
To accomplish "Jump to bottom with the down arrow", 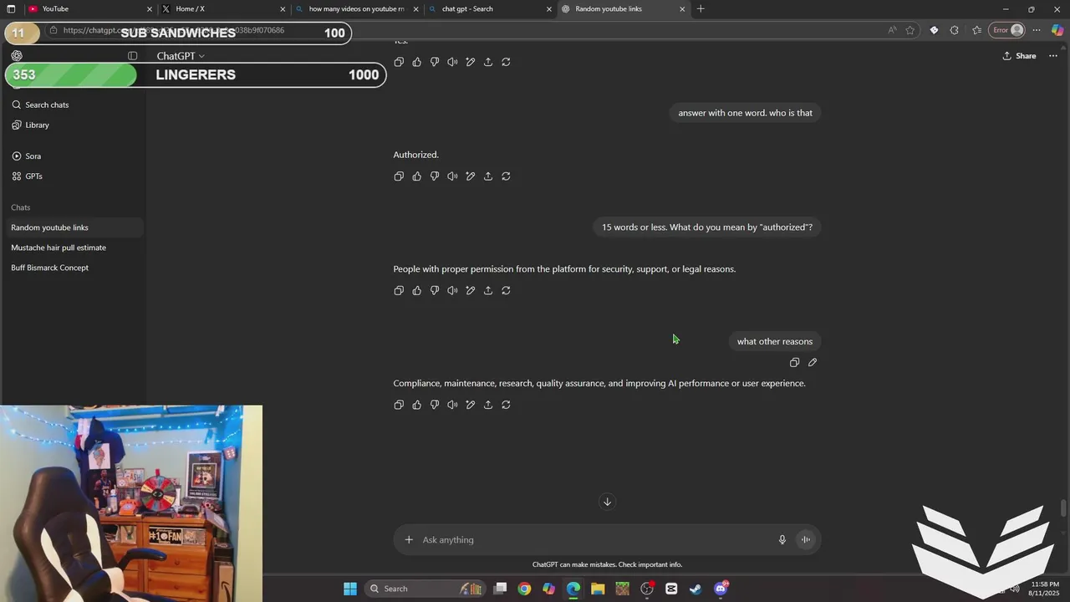I will point(608,502).
